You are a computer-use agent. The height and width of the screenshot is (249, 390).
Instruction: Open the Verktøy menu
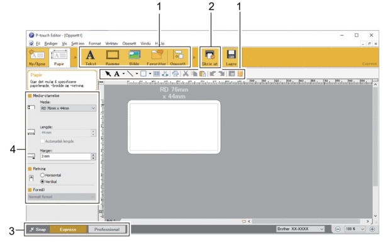point(111,43)
